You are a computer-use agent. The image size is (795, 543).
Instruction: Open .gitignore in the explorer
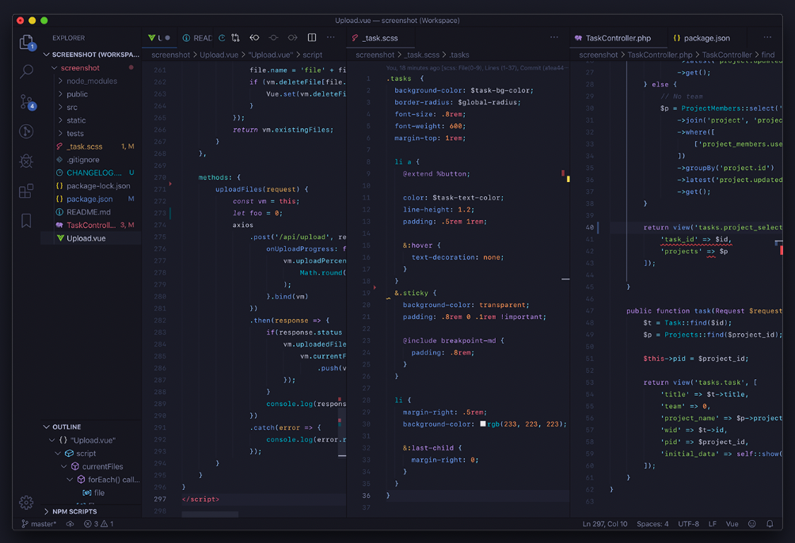coord(91,160)
